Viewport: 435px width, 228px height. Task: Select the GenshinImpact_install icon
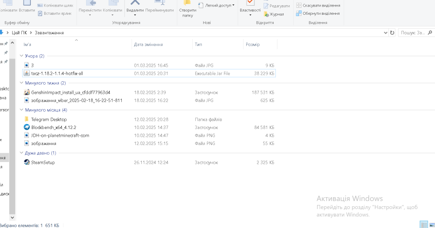(x=27, y=92)
